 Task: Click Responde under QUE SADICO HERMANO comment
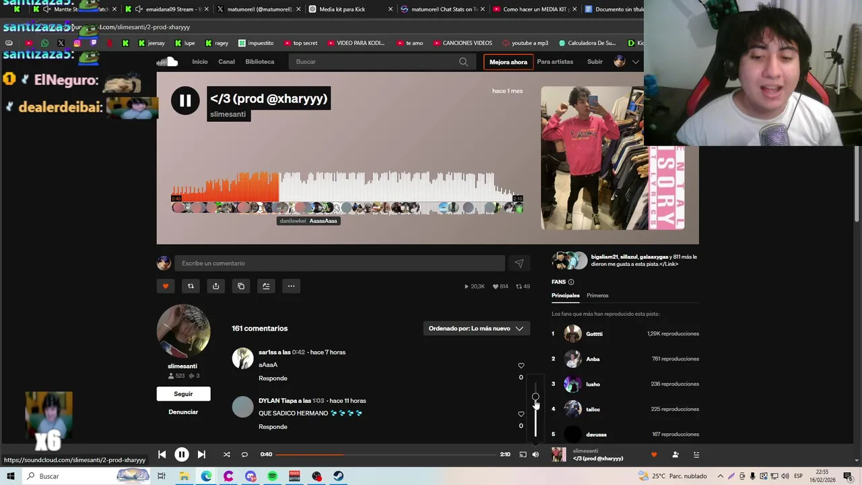(273, 427)
